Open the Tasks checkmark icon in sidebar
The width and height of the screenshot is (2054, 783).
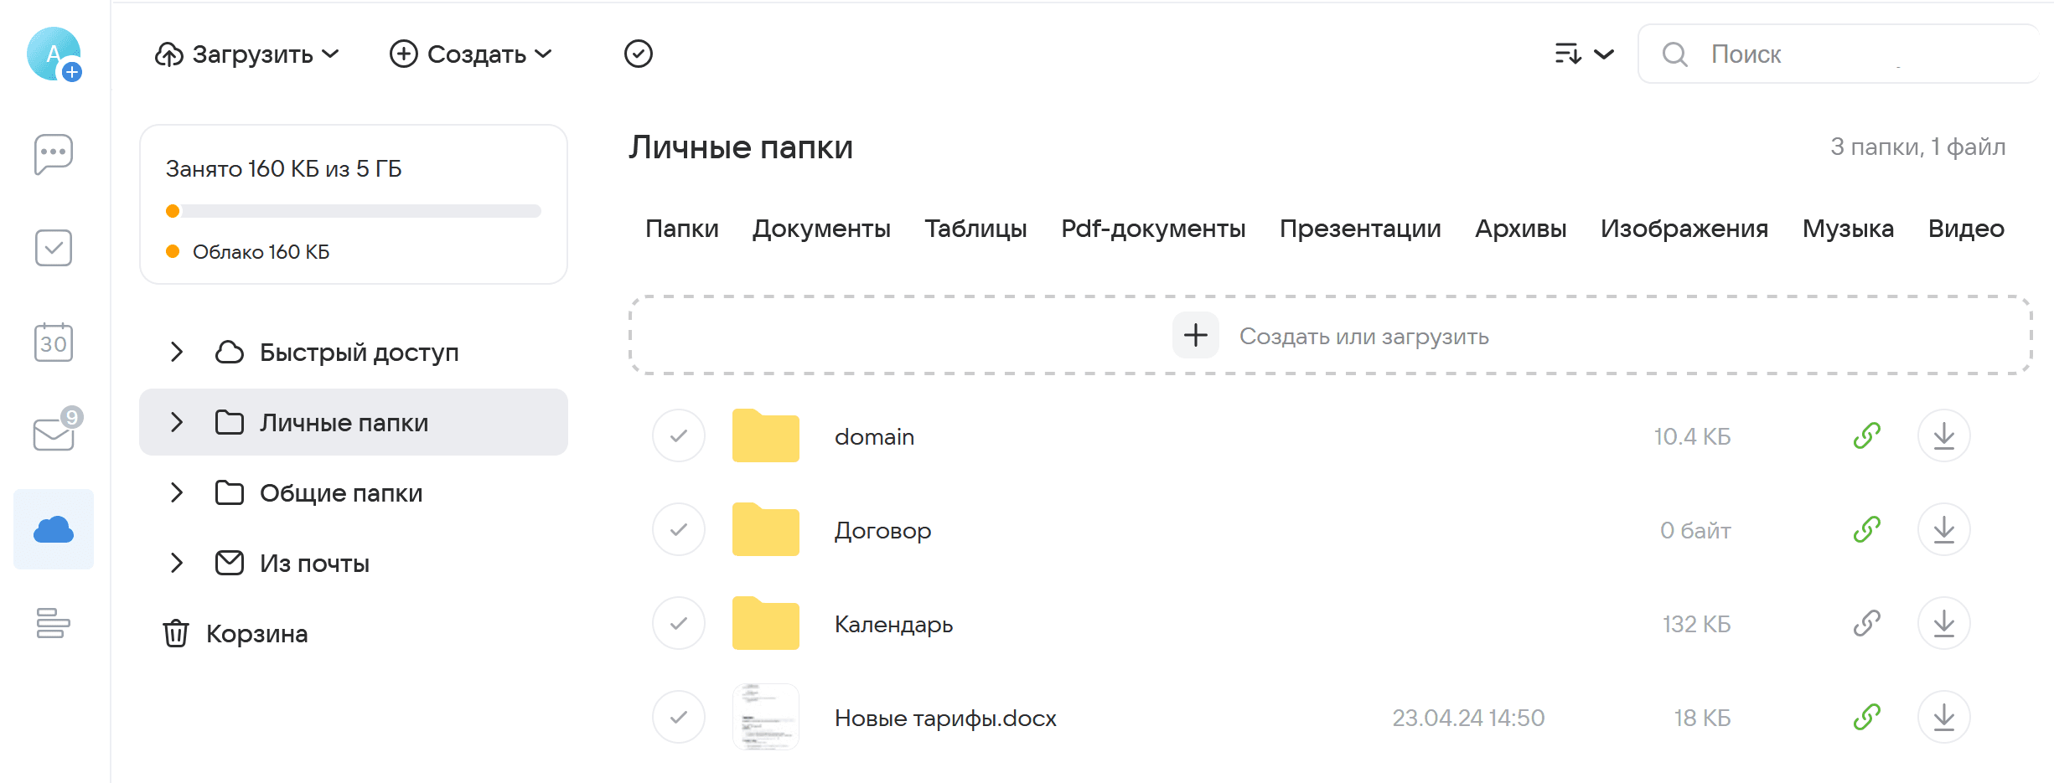pos(54,248)
